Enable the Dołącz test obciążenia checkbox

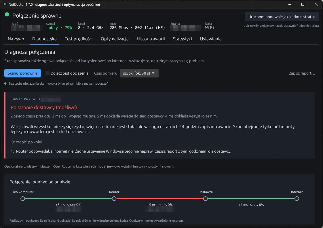click(x=48, y=73)
